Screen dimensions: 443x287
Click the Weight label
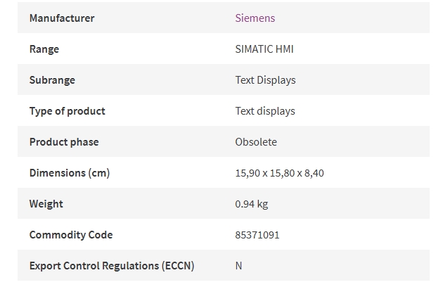(46, 204)
